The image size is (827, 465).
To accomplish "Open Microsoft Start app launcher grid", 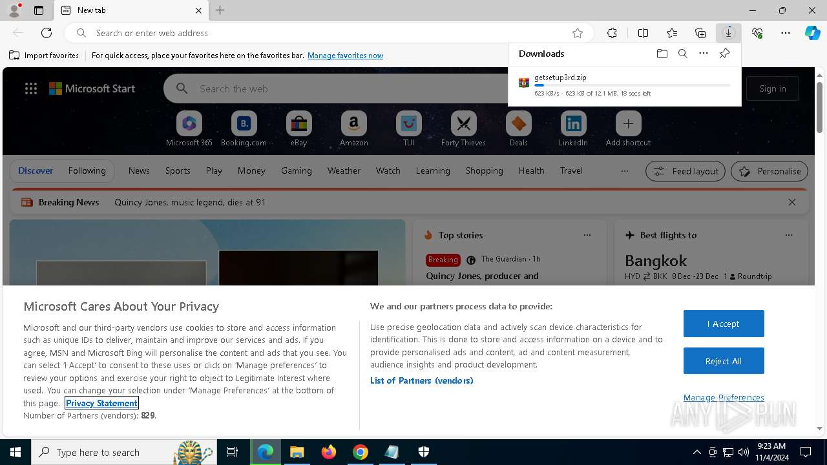I will pyautogui.click(x=31, y=88).
